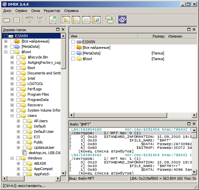Click the file search magnifier icon

(96, 20)
